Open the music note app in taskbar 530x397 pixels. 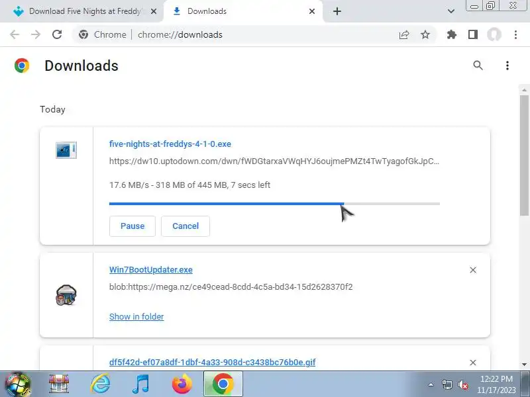coord(141,384)
